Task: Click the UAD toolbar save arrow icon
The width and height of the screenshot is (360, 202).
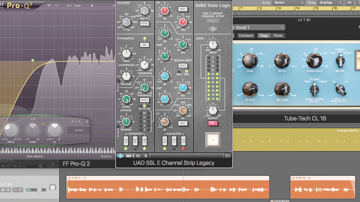Action: click(x=146, y=156)
